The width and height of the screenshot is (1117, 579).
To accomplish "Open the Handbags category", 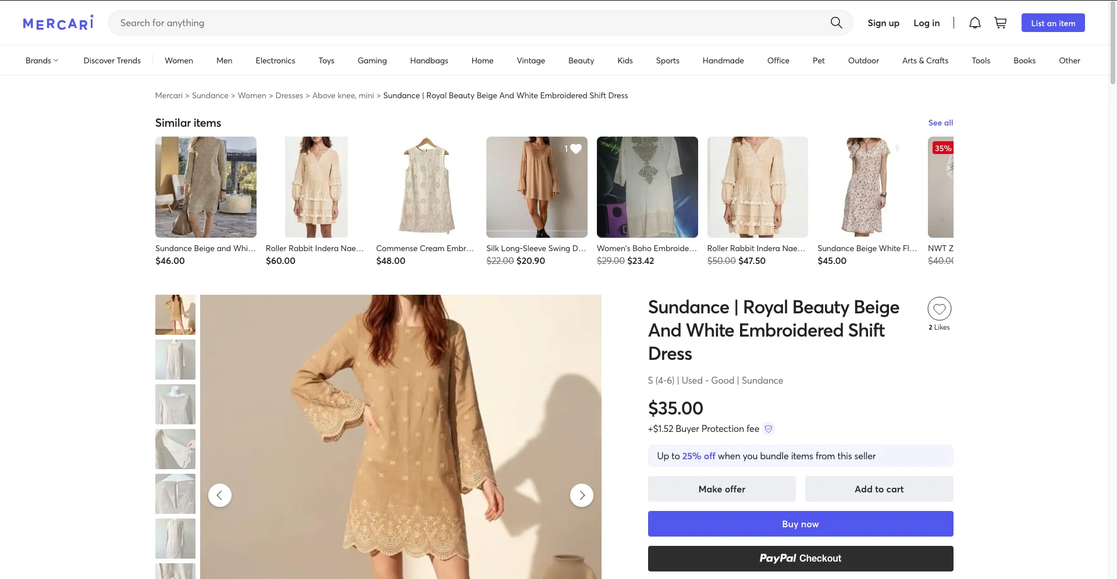I will pos(429,60).
